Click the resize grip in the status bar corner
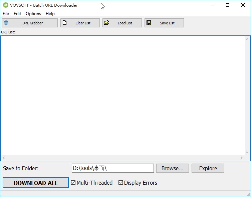Image resolution: width=251 pixels, height=197 pixels. coord(249,195)
